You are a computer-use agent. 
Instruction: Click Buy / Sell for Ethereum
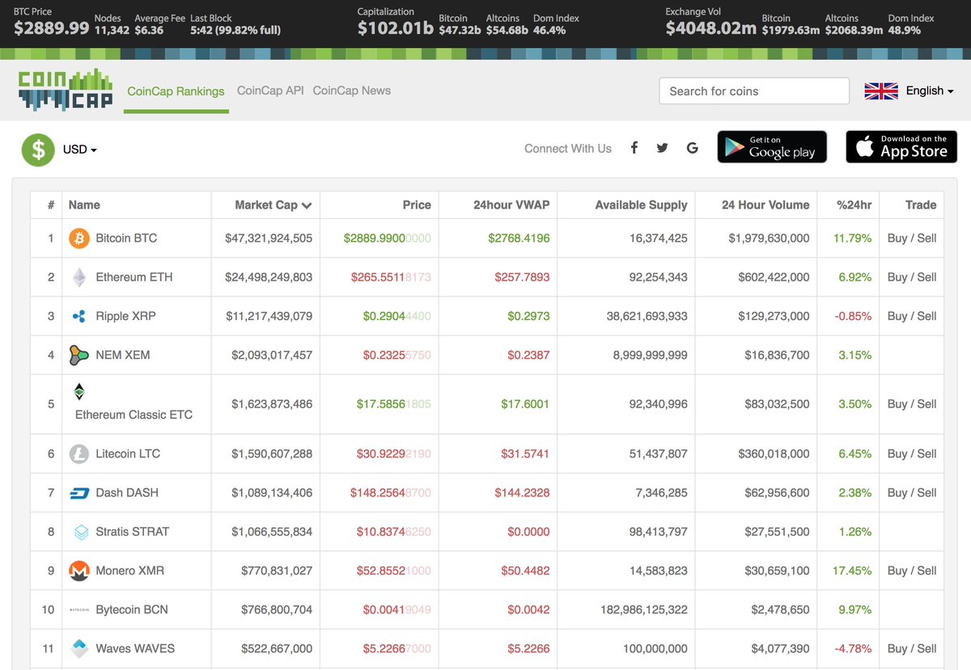(x=912, y=277)
